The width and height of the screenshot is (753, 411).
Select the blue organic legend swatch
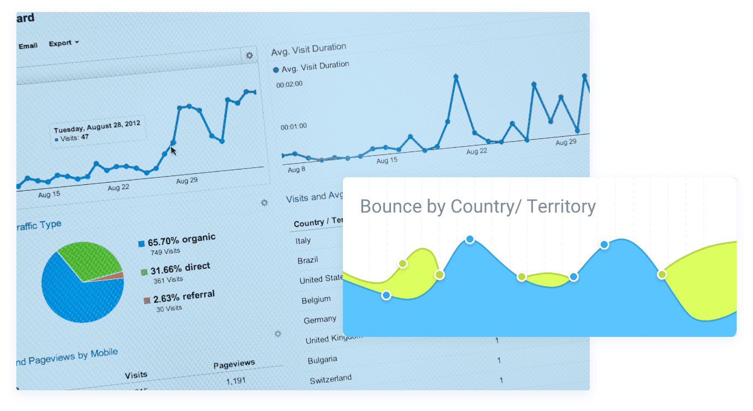tap(141, 244)
